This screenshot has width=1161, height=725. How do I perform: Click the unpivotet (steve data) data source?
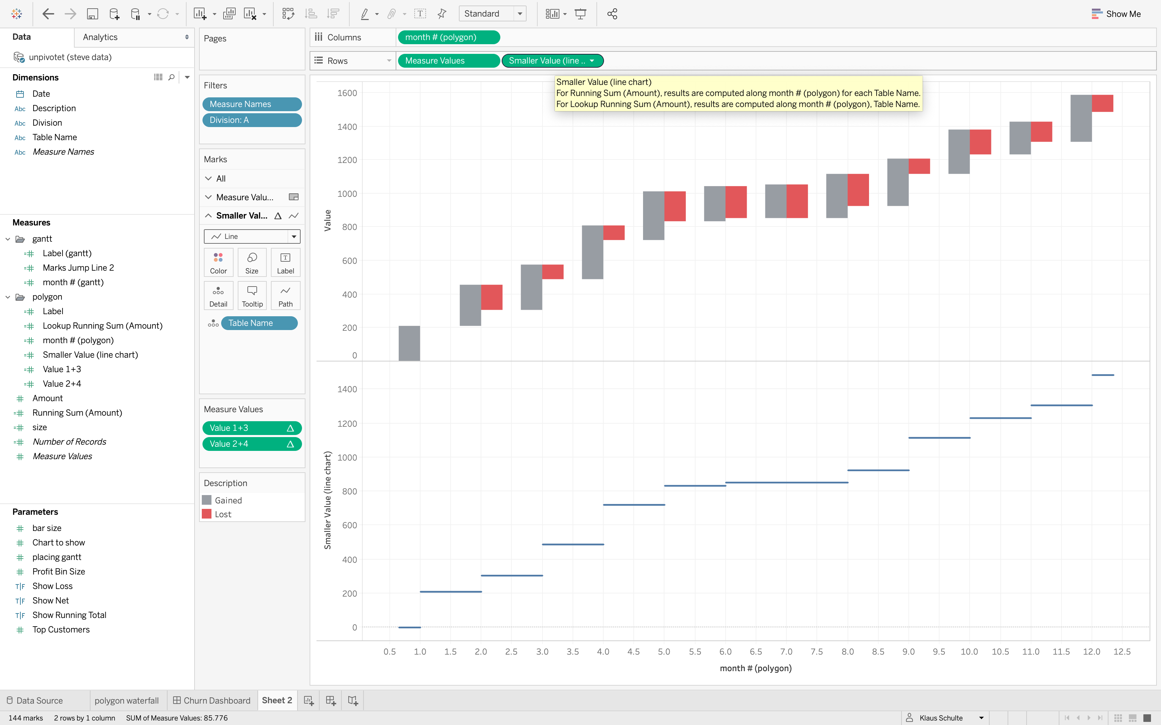(x=70, y=57)
